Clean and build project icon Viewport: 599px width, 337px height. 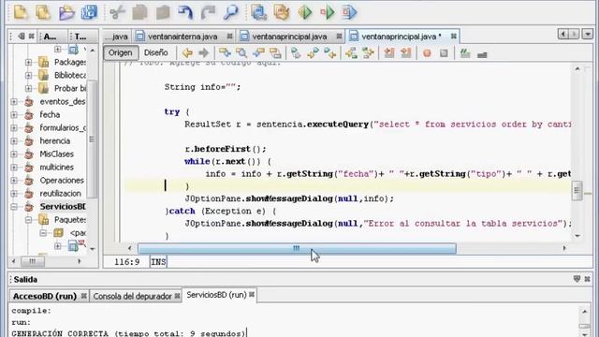(282, 12)
